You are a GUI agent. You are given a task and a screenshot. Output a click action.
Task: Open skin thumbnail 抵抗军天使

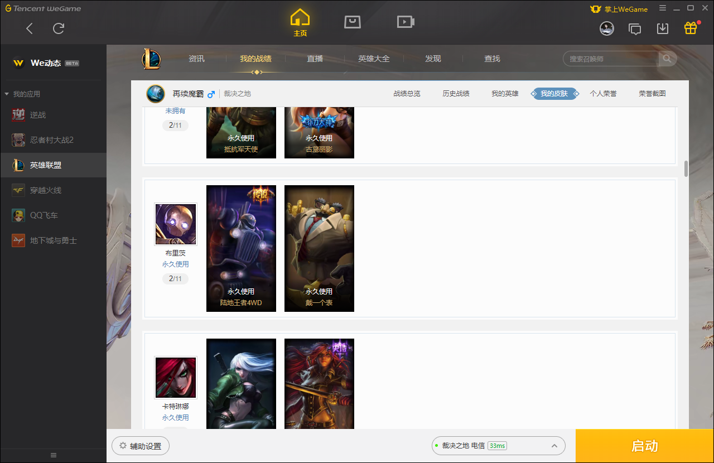(241, 133)
